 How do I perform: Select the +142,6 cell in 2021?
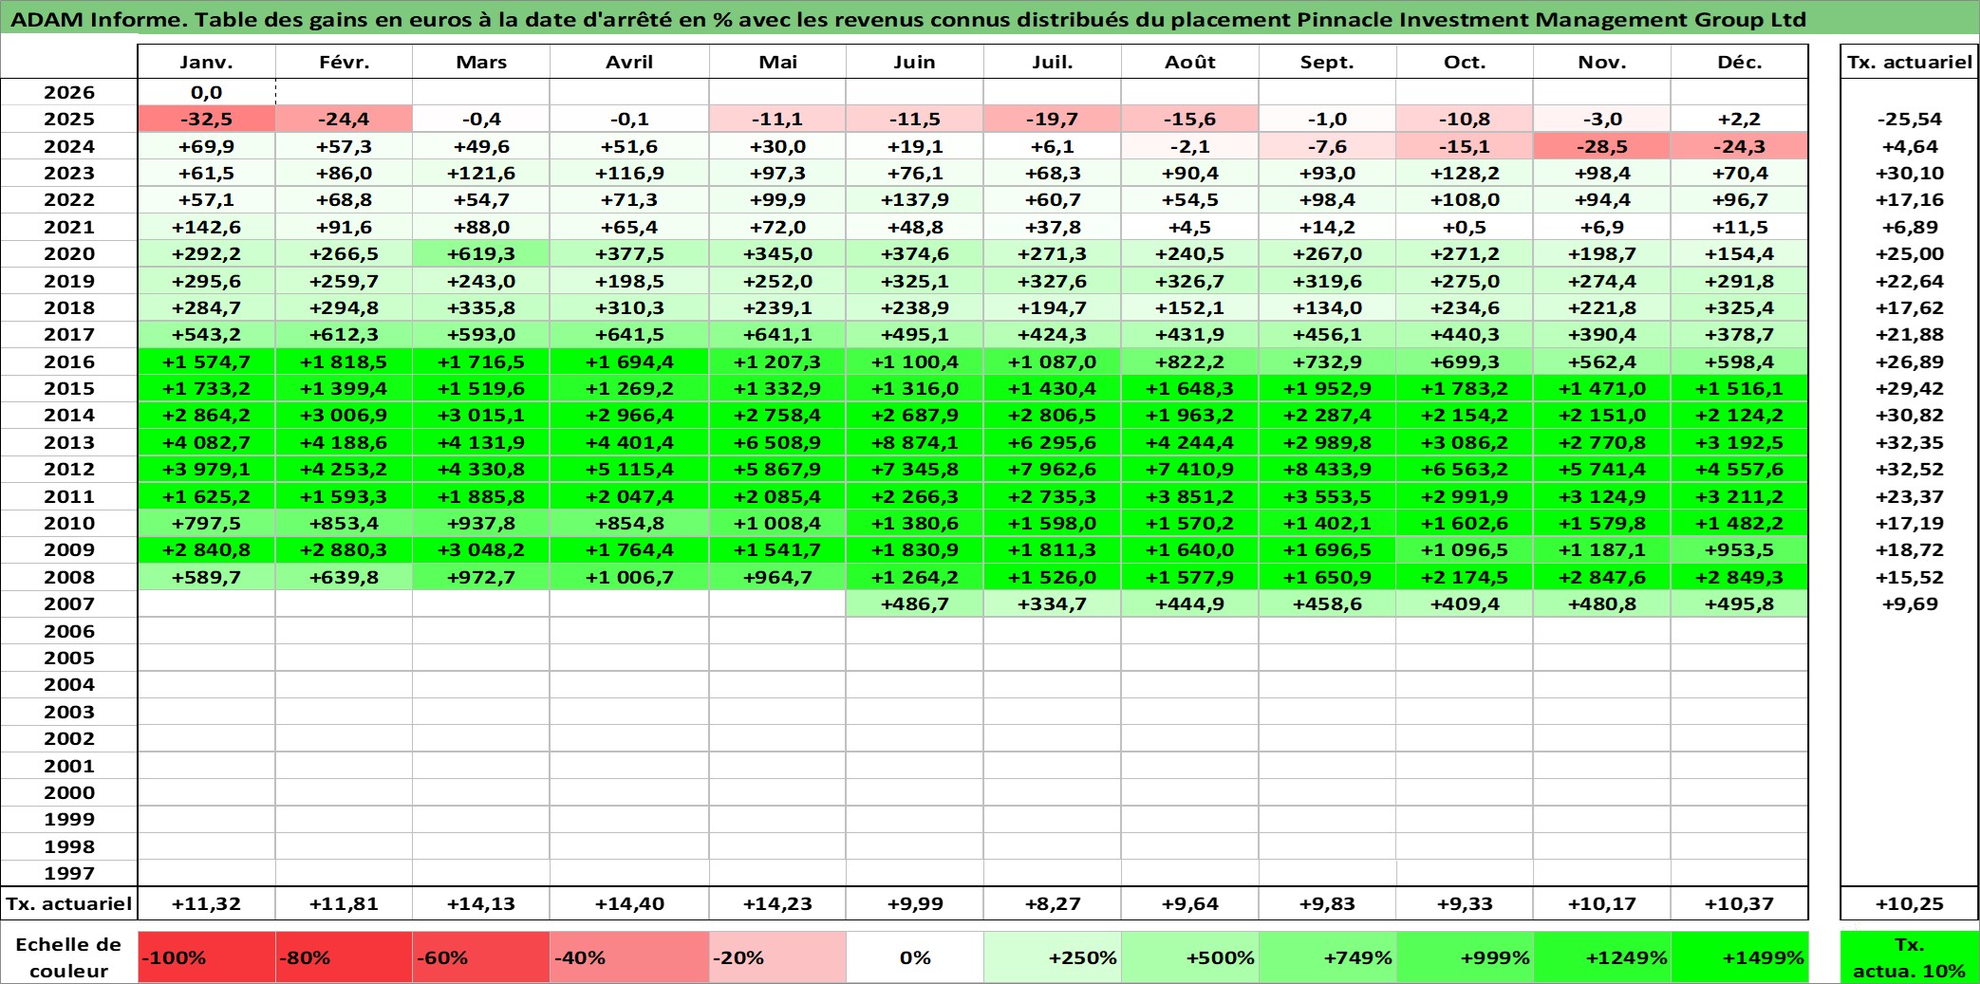tap(206, 227)
